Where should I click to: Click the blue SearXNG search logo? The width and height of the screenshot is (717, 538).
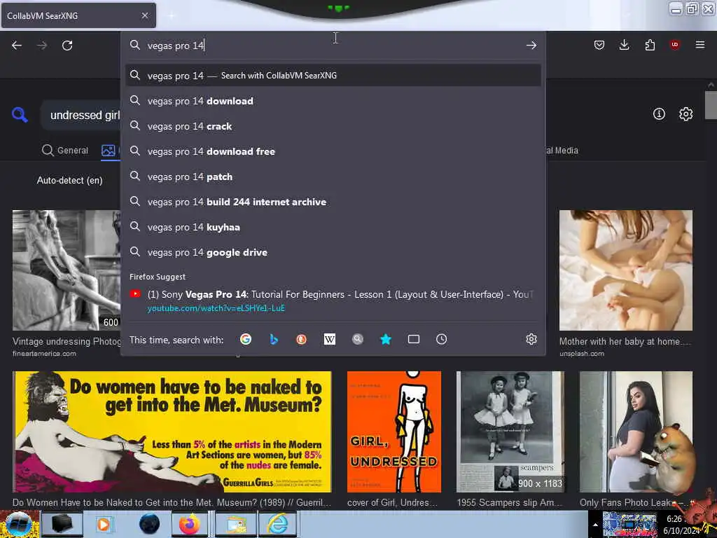pyautogui.click(x=20, y=114)
